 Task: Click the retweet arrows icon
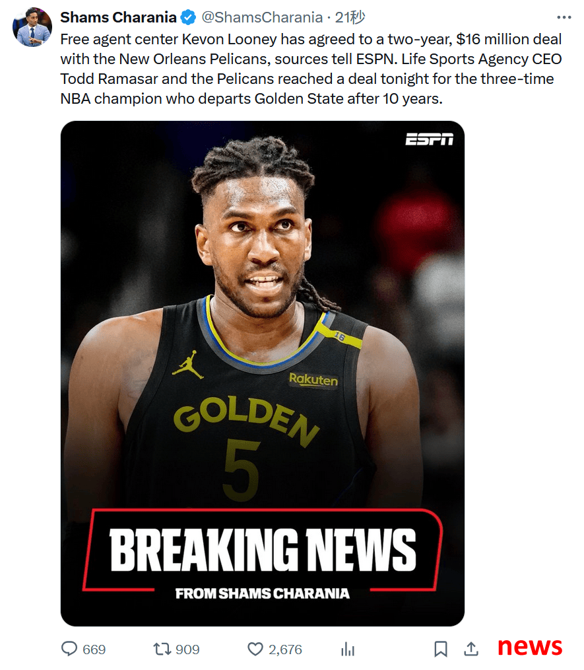(162, 649)
